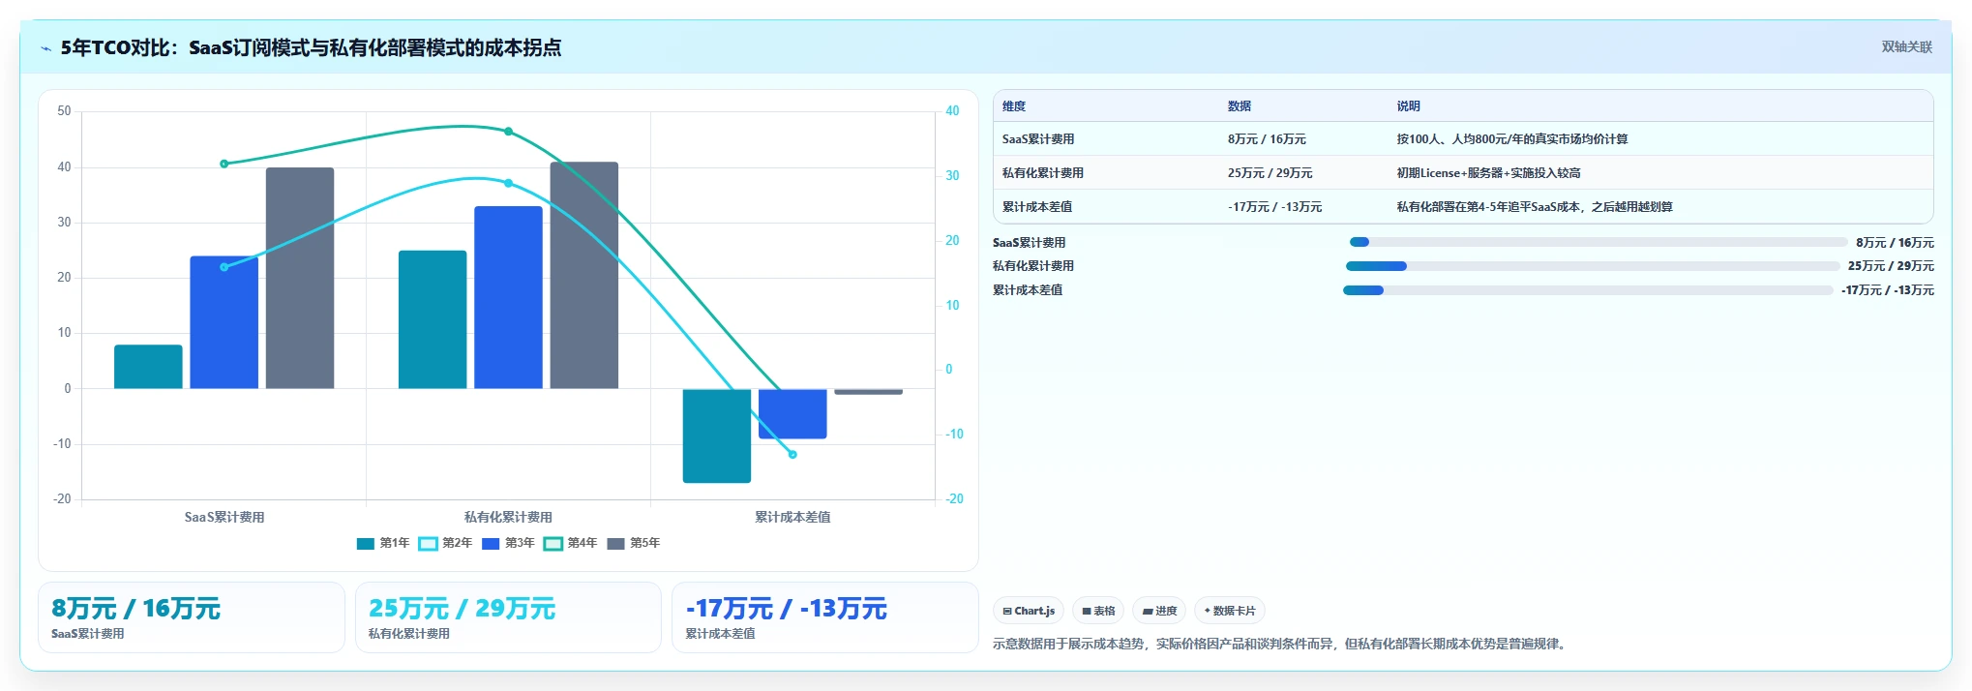This screenshot has width=1972, height=691.
Task: Click the gray 第5年 bar in SaaS累计费用 group
Action: [x=300, y=279]
